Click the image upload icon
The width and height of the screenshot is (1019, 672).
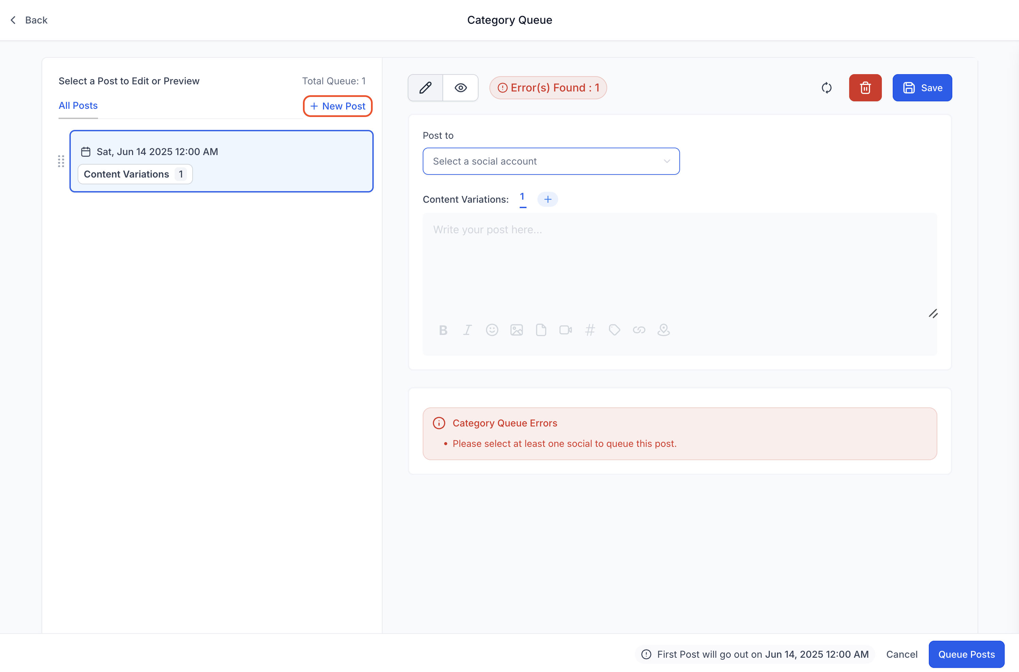coord(516,330)
